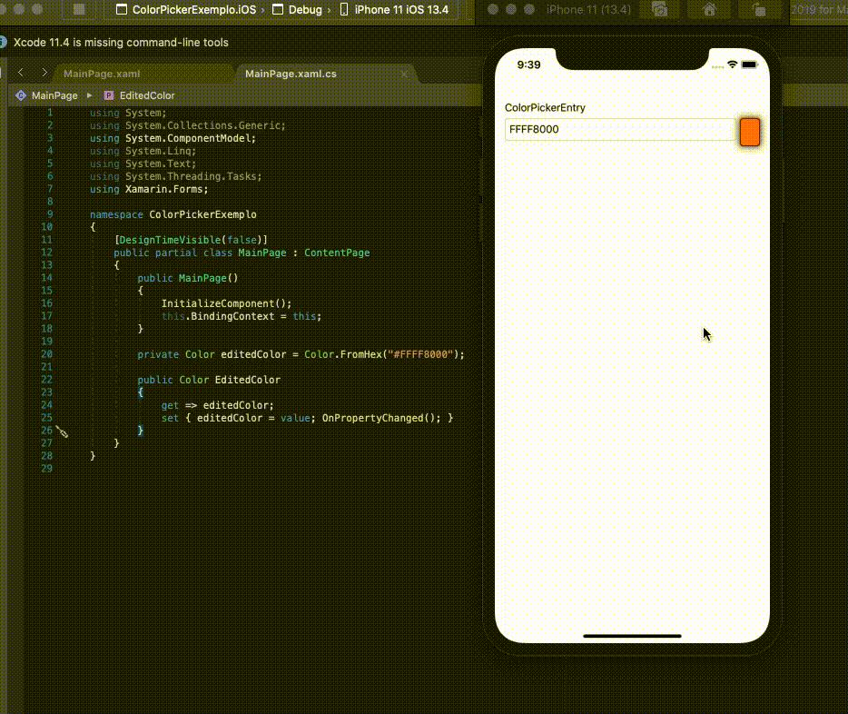Open the EditedColor member breadcrumb dropdown
848x714 pixels.
146,95
